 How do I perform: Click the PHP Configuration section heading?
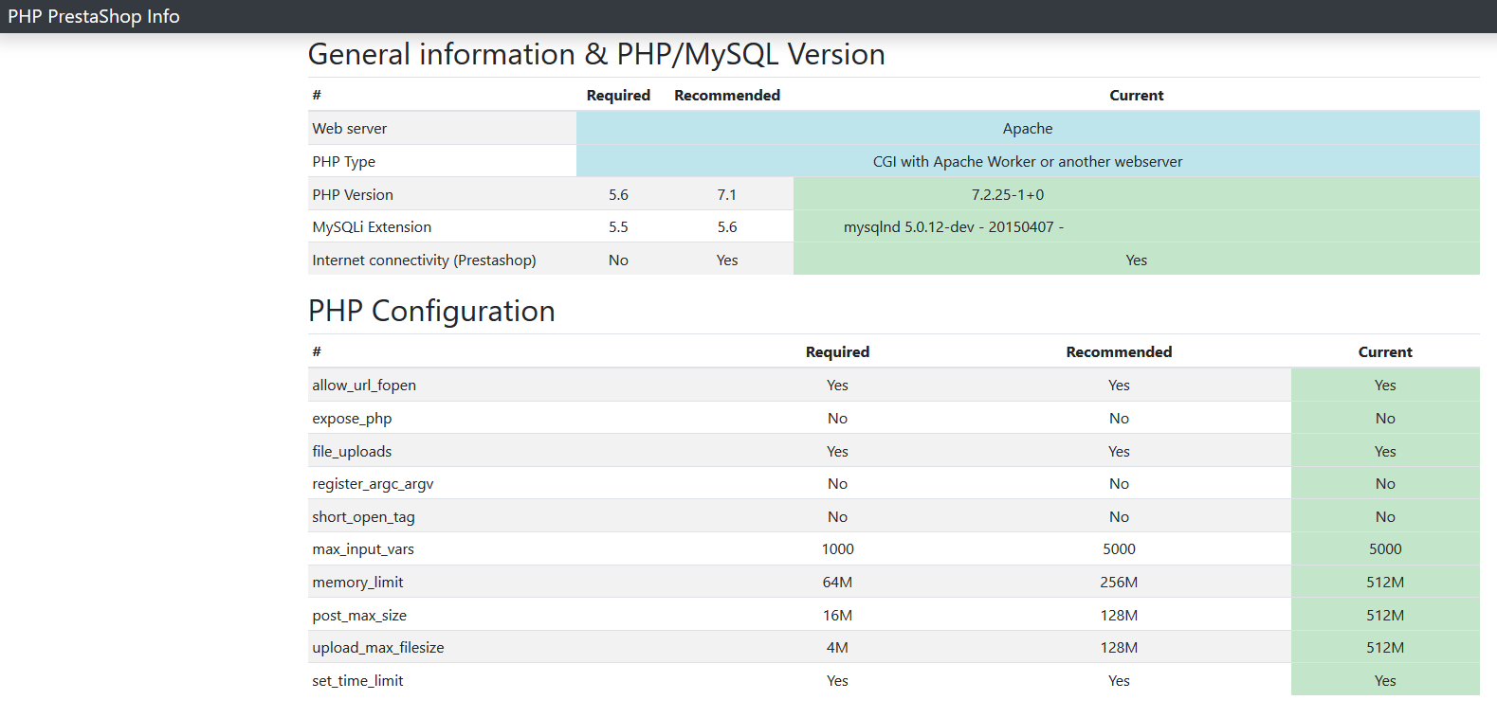click(431, 312)
